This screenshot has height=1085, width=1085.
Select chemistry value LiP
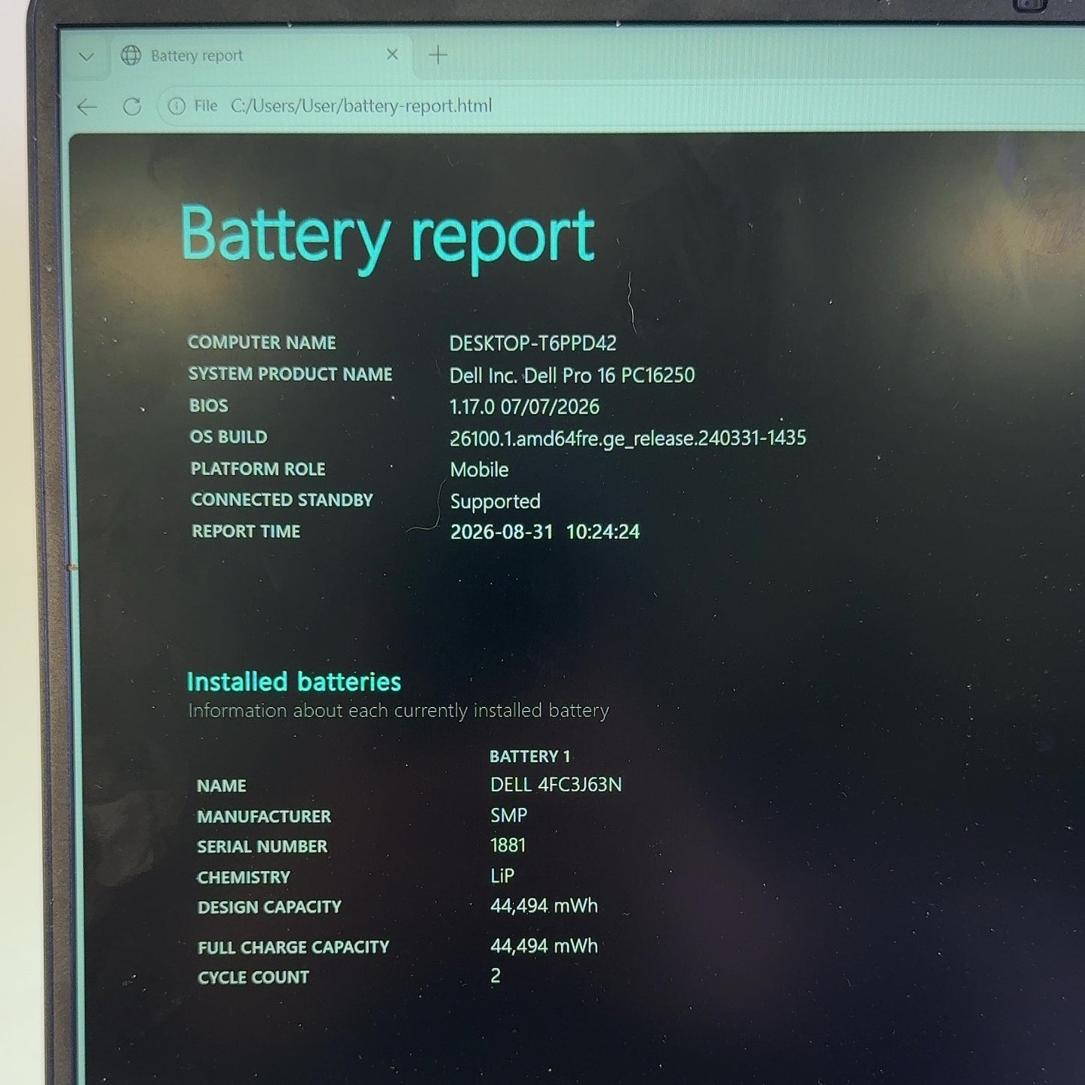pyautogui.click(x=502, y=876)
